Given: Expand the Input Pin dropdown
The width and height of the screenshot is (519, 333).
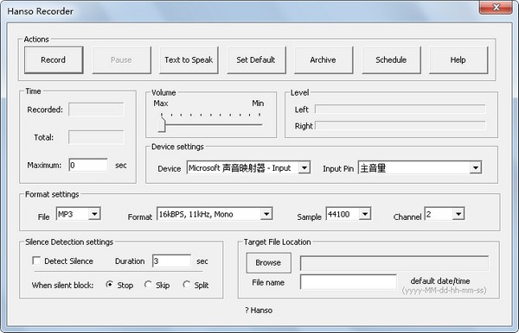Looking at the screenshot, I should pos(475,167).
